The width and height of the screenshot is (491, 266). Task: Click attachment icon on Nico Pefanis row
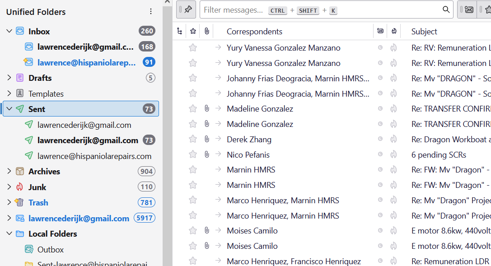click(x=207, y=154)
